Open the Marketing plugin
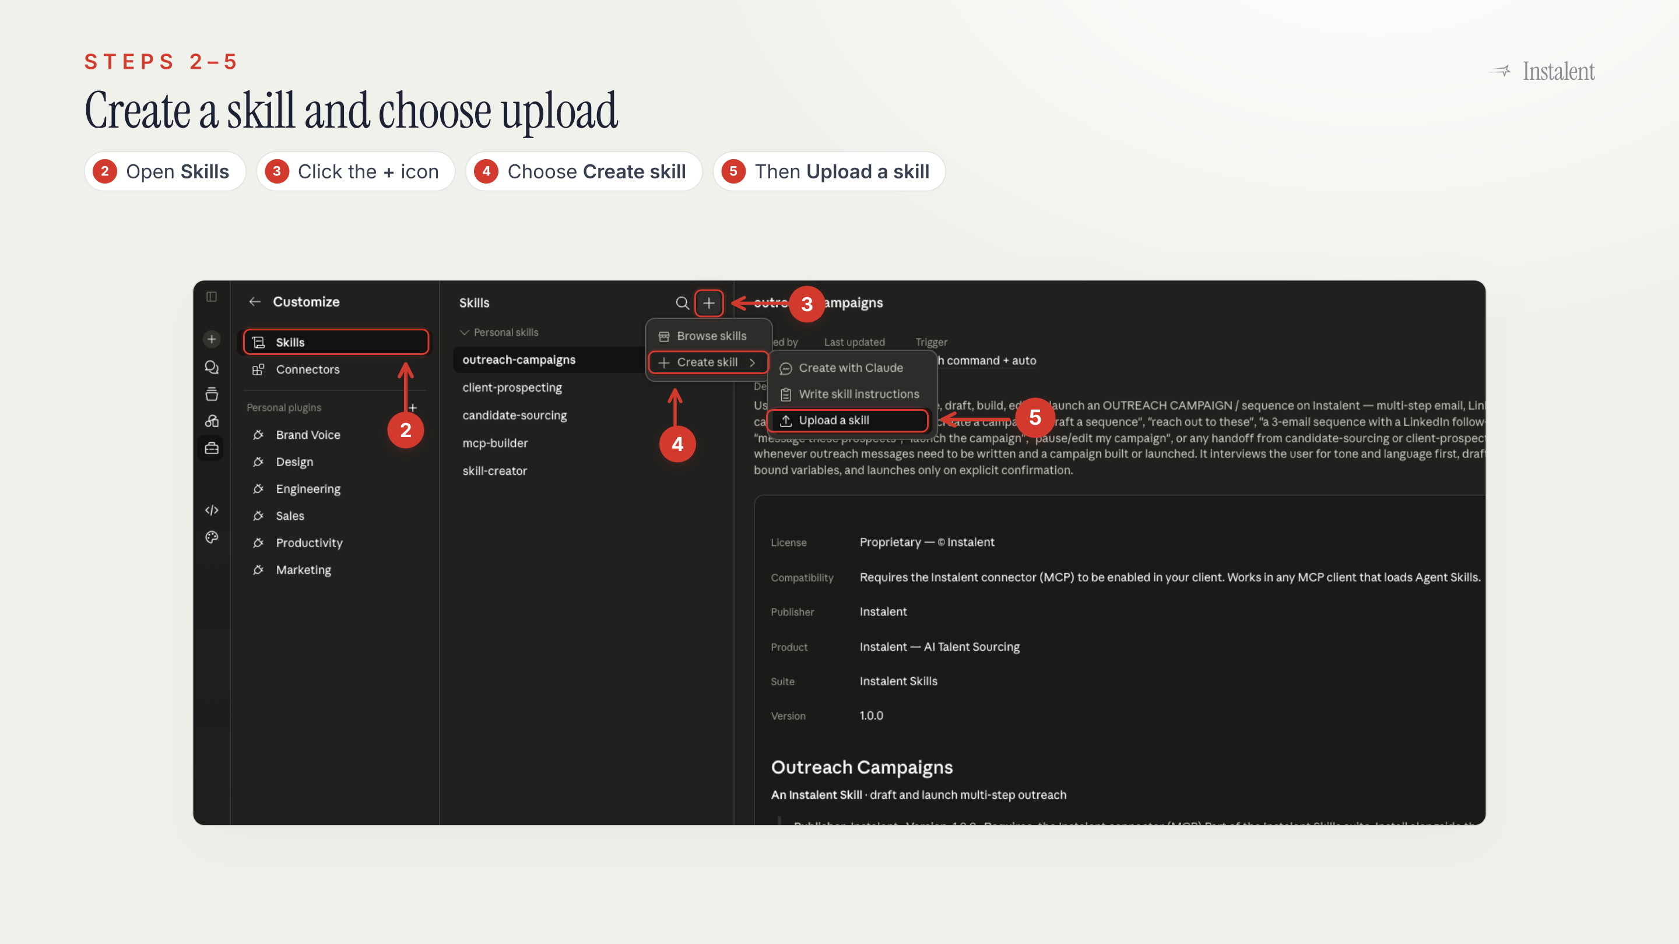 (x=336, y=570)
